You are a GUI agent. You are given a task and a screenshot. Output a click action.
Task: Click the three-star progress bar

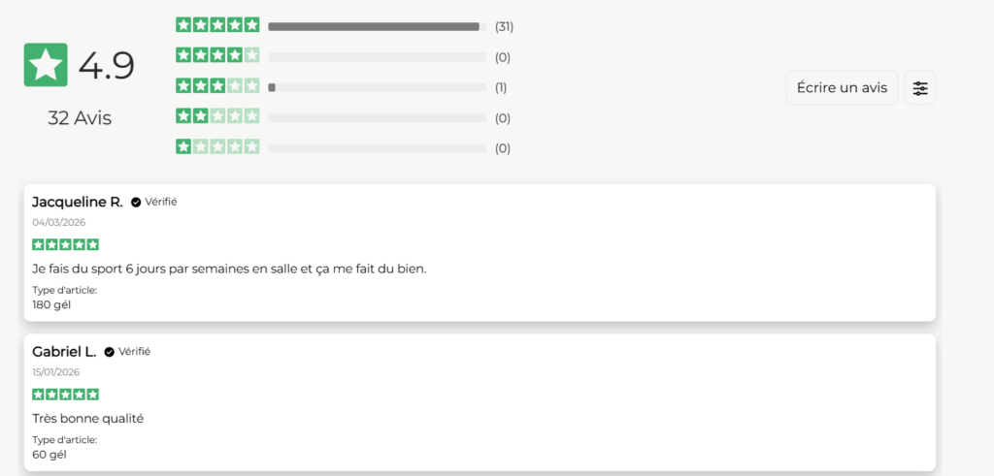pos(377,87)
